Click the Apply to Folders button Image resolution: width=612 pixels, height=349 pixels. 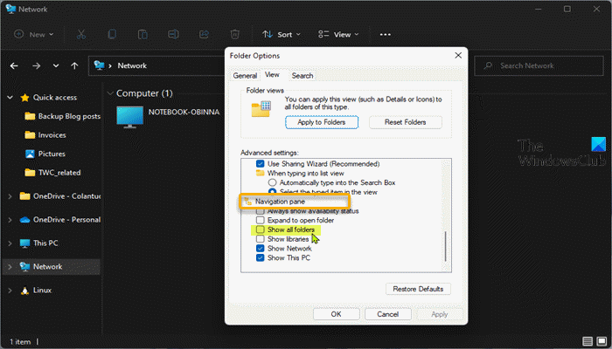point(322,122)
